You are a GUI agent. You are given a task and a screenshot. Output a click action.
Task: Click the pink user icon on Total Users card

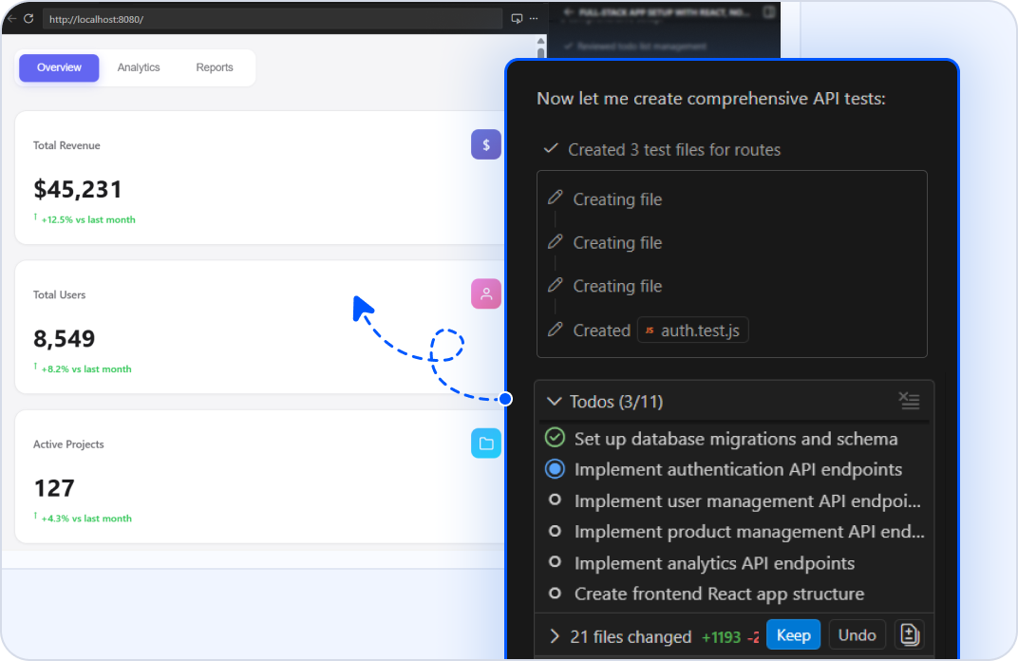pos(486,294)
